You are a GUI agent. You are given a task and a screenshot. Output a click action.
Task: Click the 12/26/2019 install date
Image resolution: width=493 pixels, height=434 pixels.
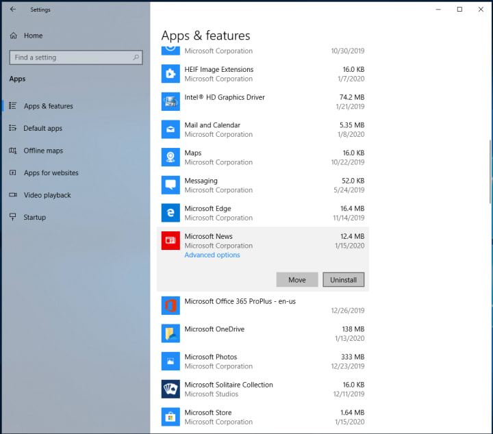click(x=348, y=311)
